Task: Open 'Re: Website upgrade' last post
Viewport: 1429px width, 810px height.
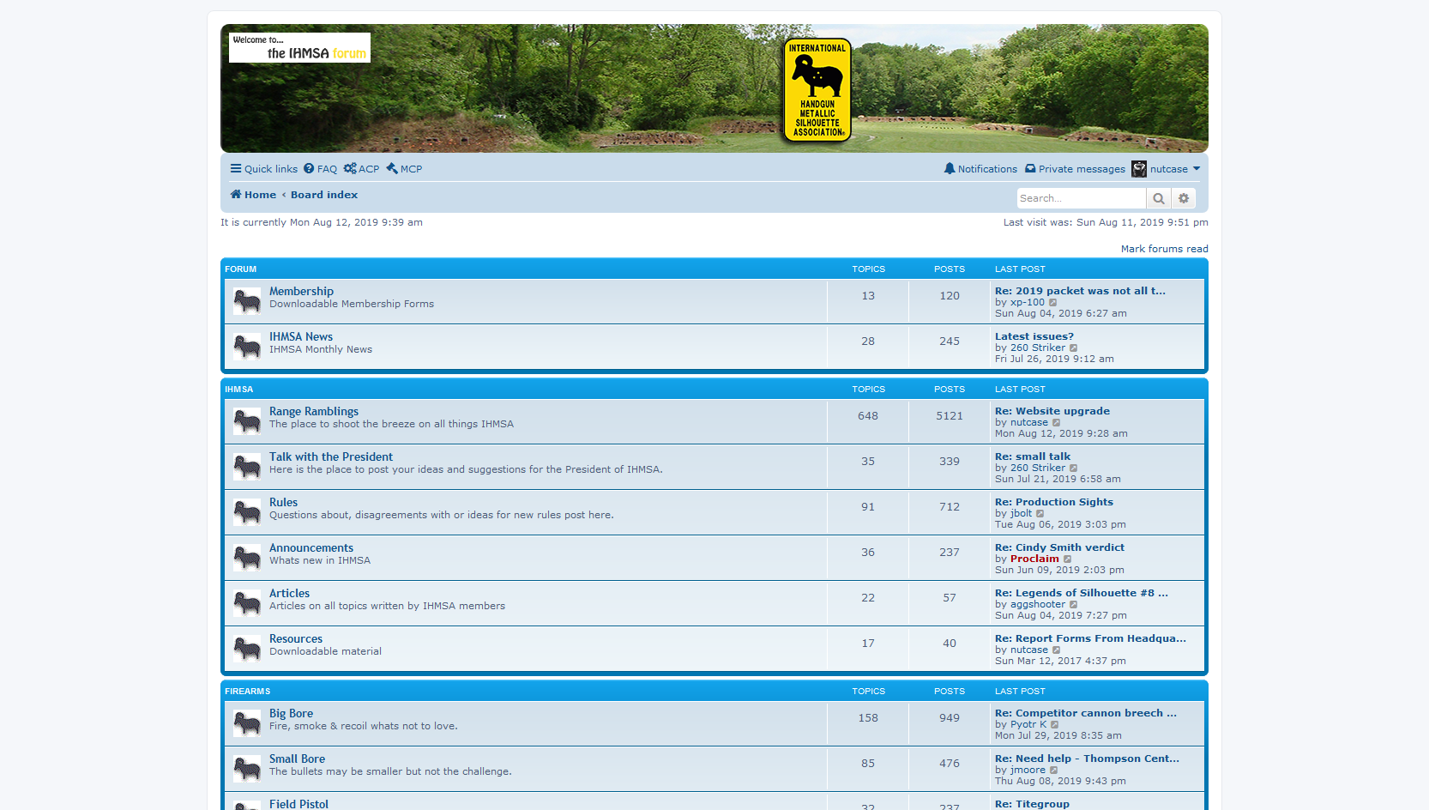Action: click(1052, 411)
